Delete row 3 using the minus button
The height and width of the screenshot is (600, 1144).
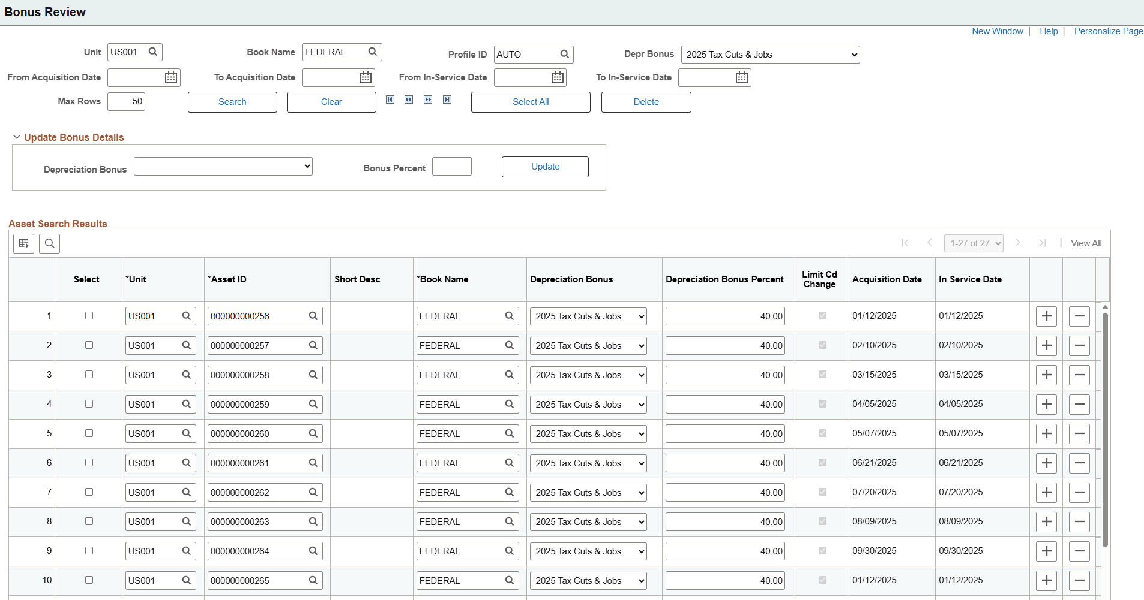1079,375
